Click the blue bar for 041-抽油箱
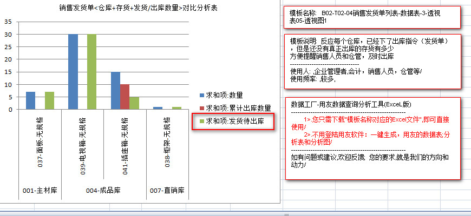 [115, 91]
